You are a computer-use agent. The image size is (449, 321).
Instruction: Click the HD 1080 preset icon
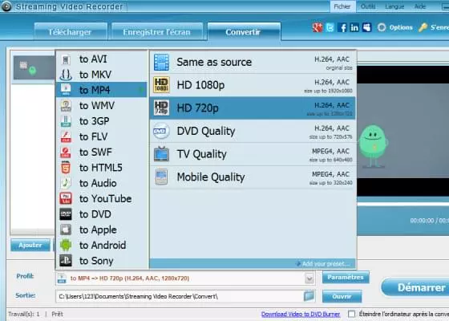click(x=161, y=85)
